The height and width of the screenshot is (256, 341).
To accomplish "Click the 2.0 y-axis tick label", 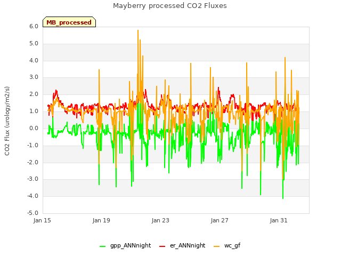I will (x=34, y=94).
